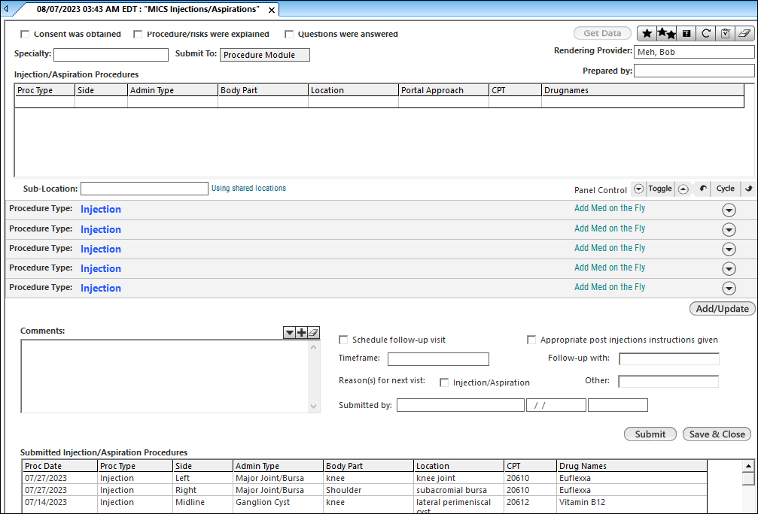Image resolution: width=758 pixels, height=514 pixels.
Task: Click the Get Data button
Action: click(x=602, y=33)
